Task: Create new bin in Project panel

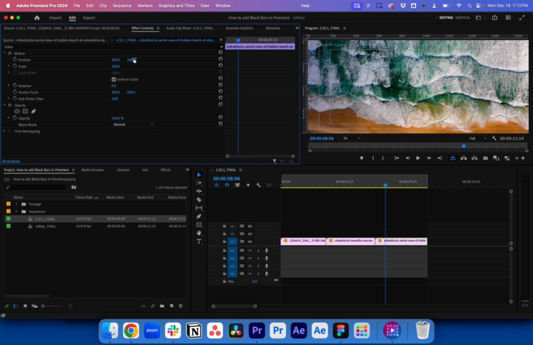Action: pyautogui.click(x=162, y=306)
